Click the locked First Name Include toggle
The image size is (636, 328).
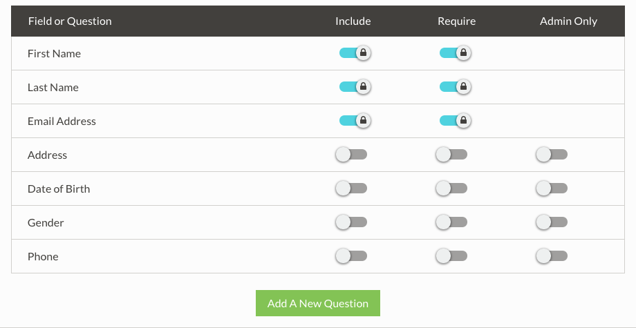click(x=355, y=53)
